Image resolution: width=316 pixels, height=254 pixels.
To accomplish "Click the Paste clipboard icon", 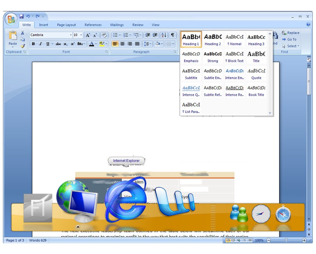I will click(x=13, y=35).
